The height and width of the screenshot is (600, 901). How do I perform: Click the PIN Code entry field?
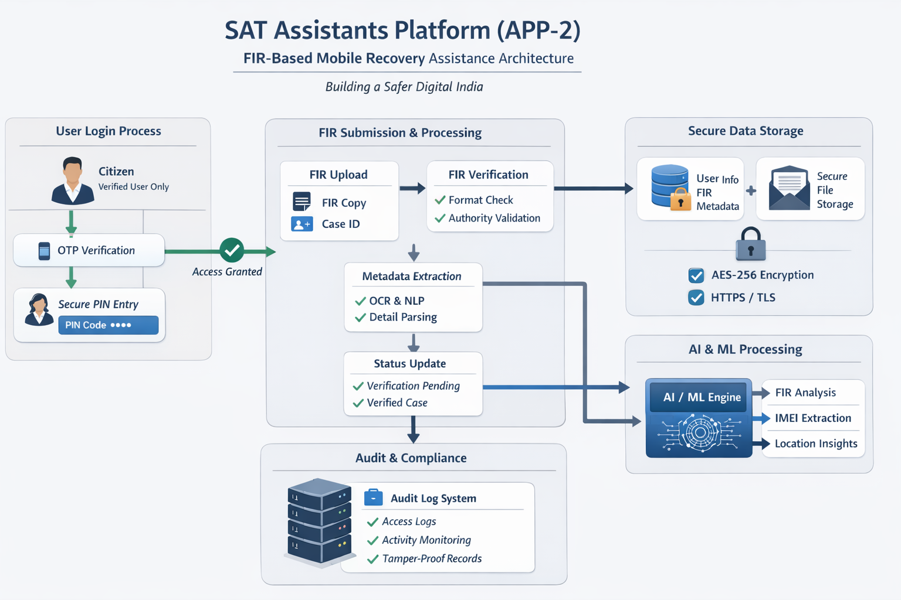pos(108,325)
